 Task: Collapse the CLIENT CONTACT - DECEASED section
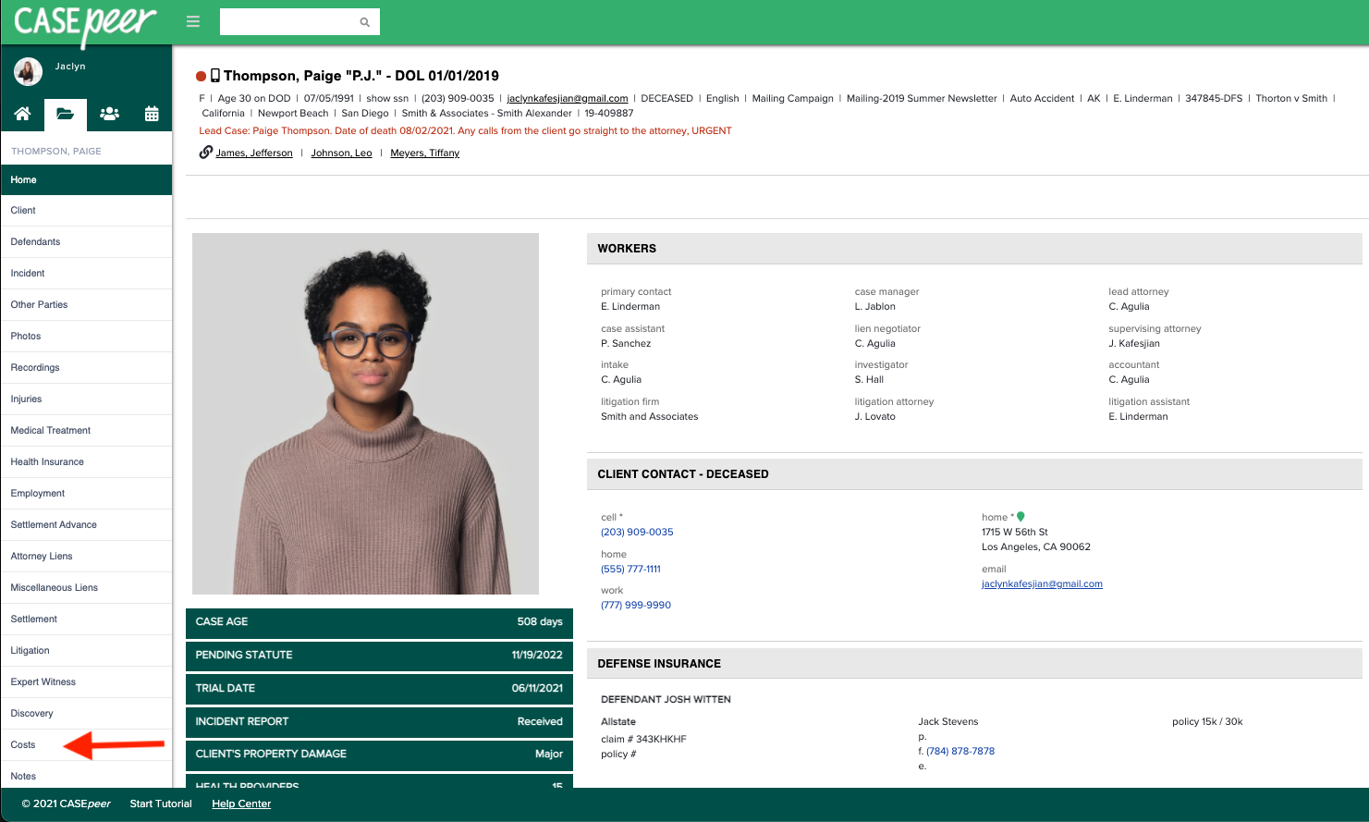pos(974,473)
